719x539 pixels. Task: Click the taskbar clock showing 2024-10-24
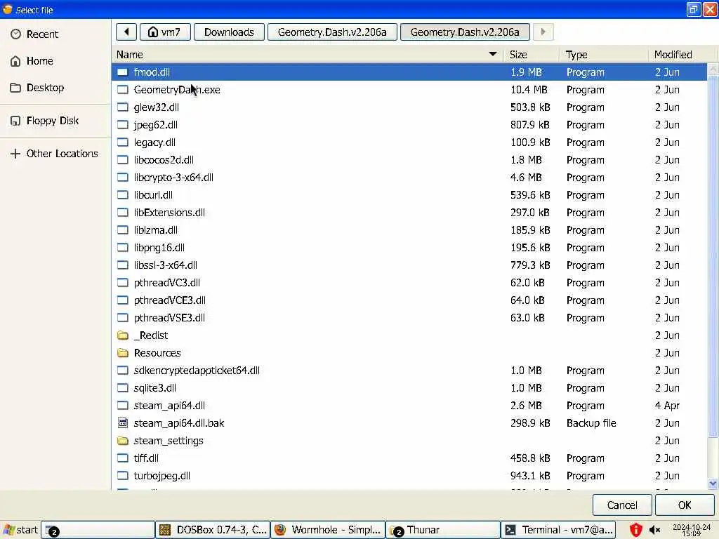692,530
